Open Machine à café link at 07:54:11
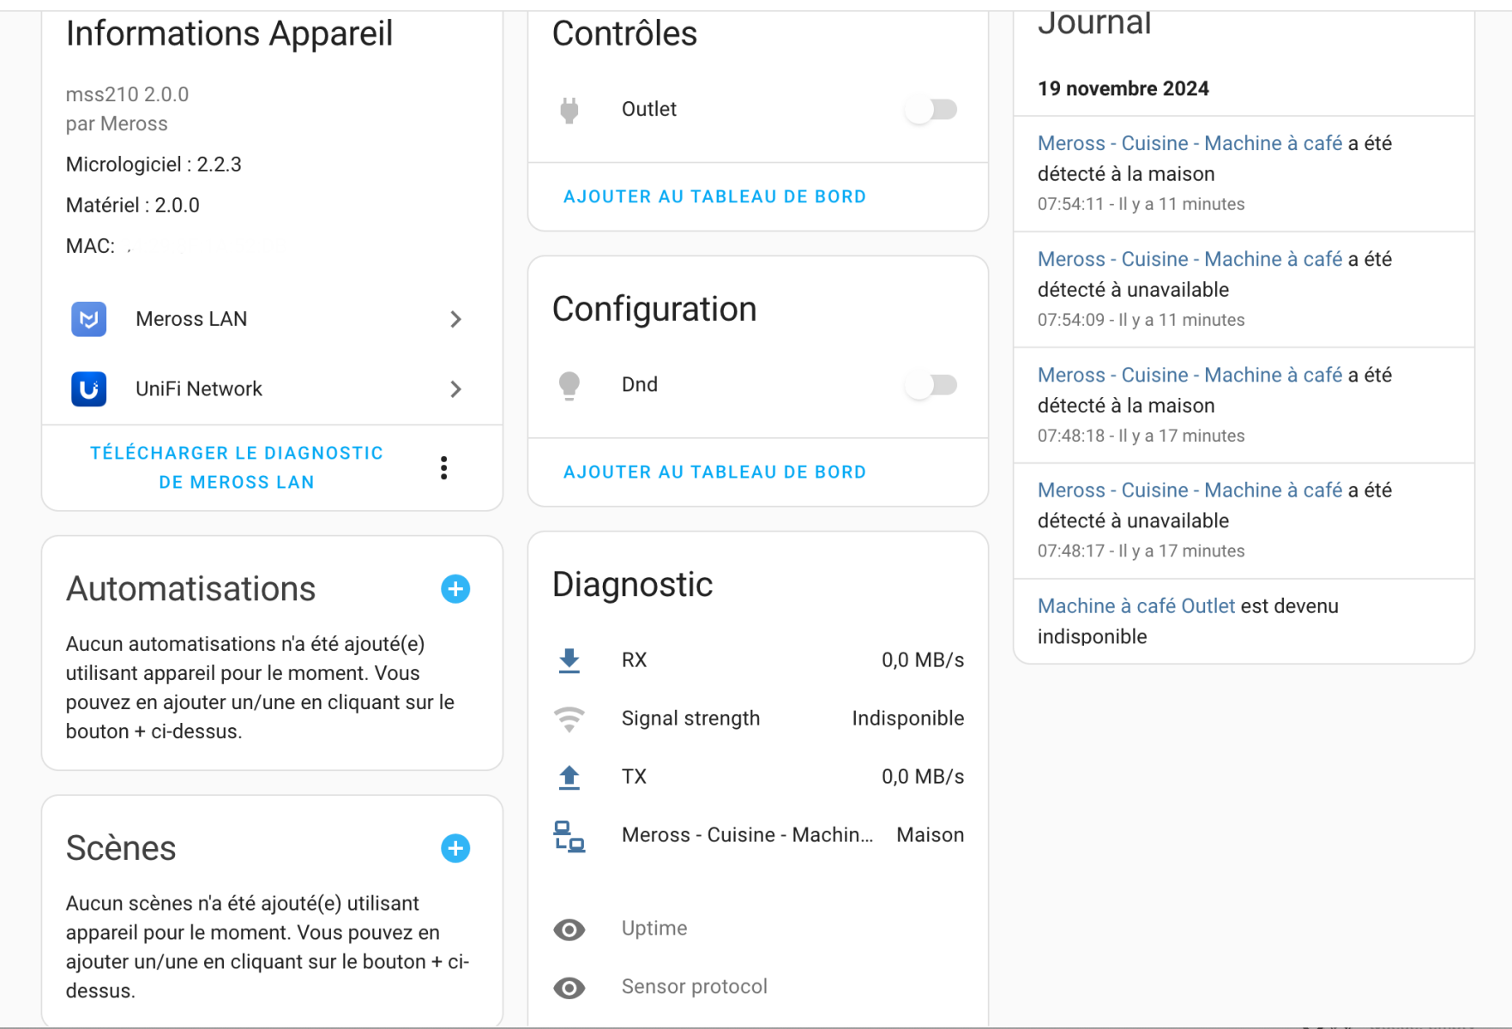This screenshot has width=1512, height=1029. (1190, 143)
